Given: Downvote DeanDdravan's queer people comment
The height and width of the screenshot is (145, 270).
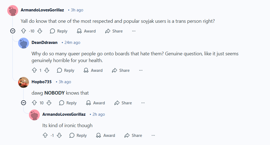Looking at the screenshot, I should pyautogui.click(x=47, y=70).
